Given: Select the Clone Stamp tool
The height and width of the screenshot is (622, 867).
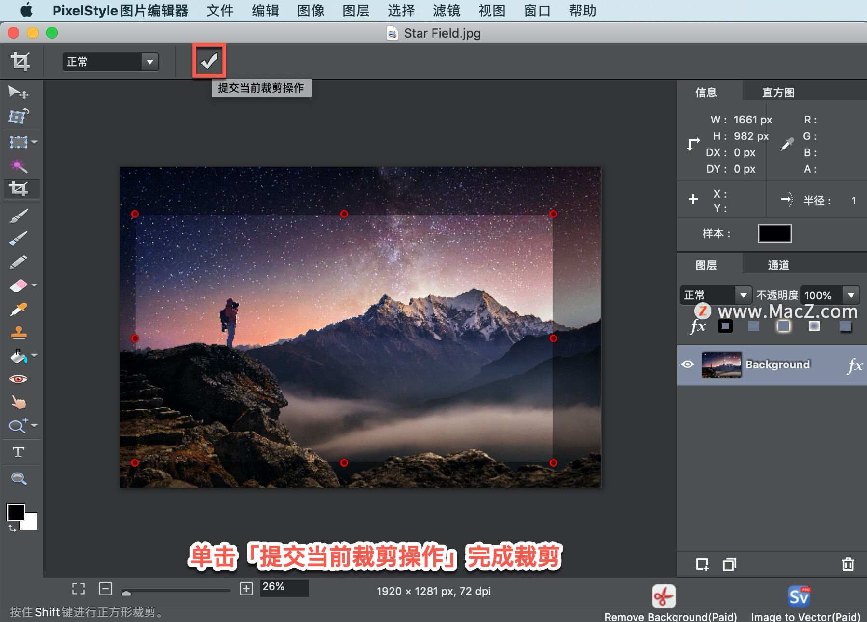Looking at the screenshot, I should 18,333.
